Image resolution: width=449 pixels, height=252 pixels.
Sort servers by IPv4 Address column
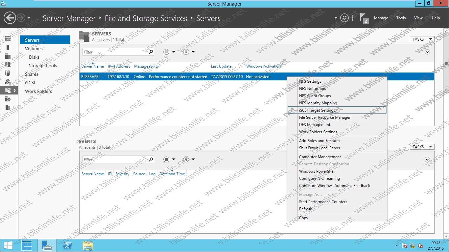[119, 66]
